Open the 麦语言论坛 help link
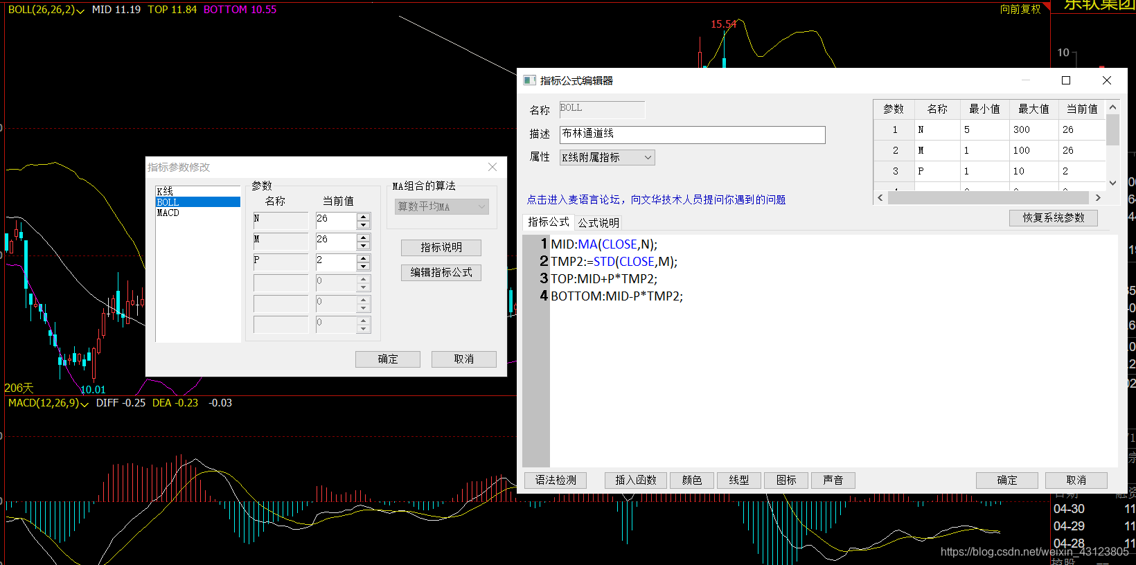The height and width of the screenshot is (565, 1136). (x=656, y=199)
